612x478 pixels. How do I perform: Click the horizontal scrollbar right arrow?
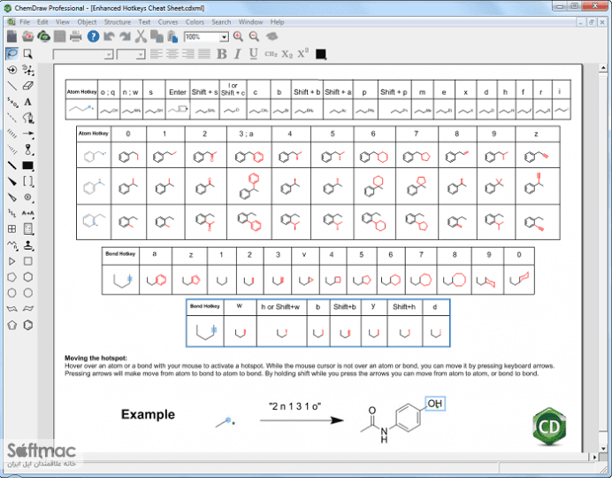(x=594, y=457)
